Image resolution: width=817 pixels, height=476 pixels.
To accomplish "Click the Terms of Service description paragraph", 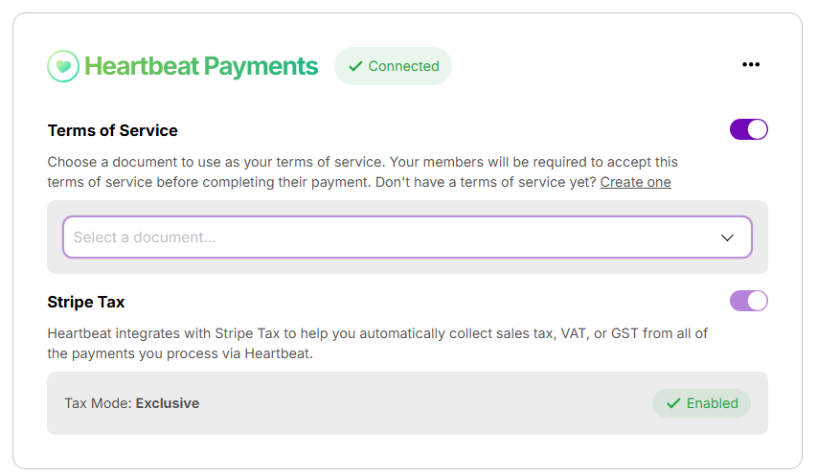I will coord(363,171).
